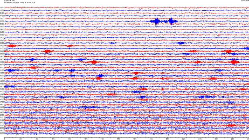Select the 16:30 trace time label
This screenshot has width=249, height=140.
[x=2, y=97]
